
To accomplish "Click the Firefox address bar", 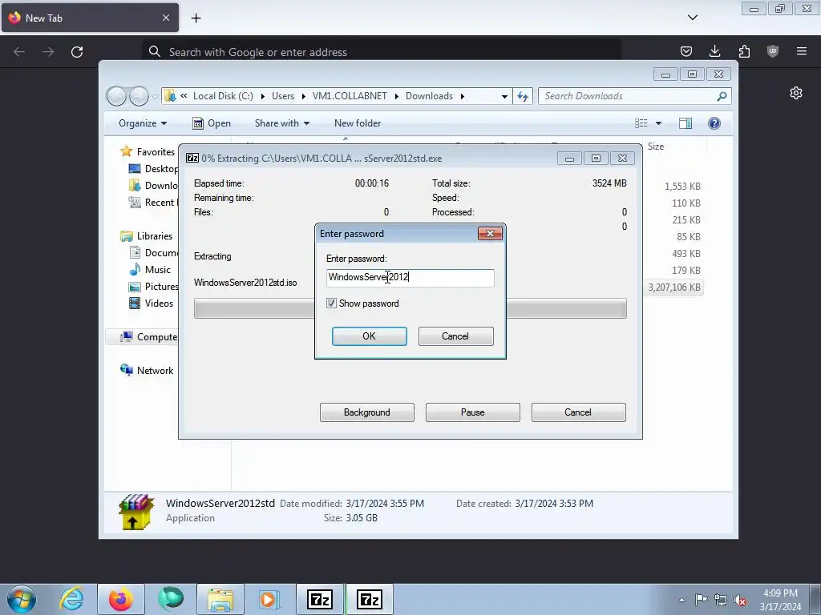I will 381,52.
